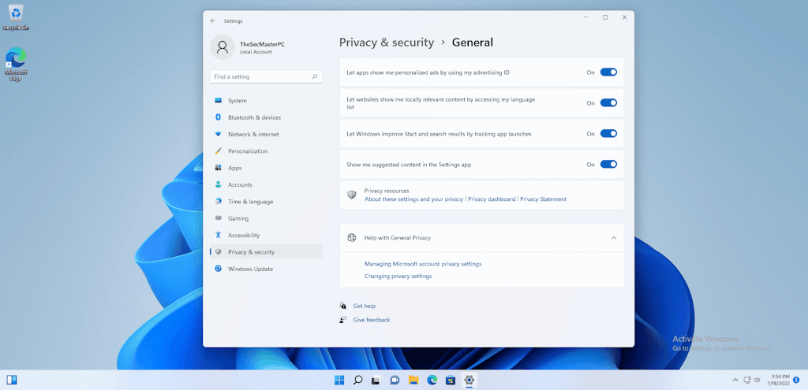This screenshot has height=390, width=808.
Task: Click the Give feedback link
Action: point(372,320)
